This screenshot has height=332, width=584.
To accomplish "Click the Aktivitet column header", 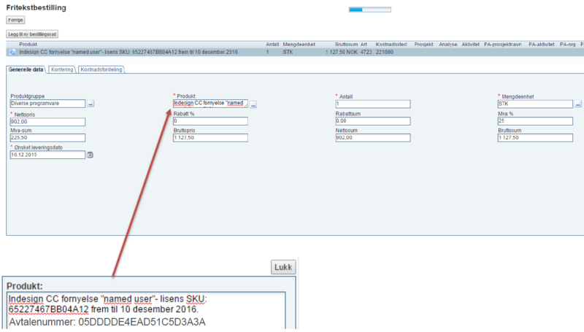I will click(x=470, y=45).
